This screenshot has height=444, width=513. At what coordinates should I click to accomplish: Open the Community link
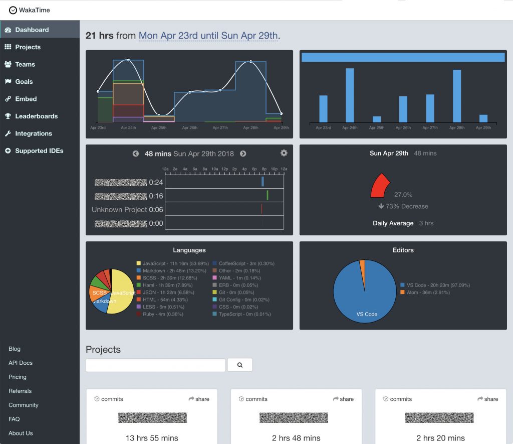pyautogui.click(x=23, y=405)
